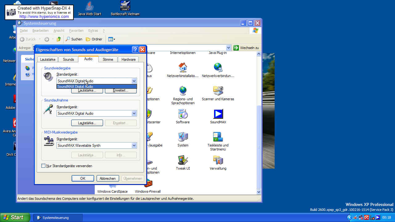
Task: Open the Extras menu
Action: click(93, 31)
